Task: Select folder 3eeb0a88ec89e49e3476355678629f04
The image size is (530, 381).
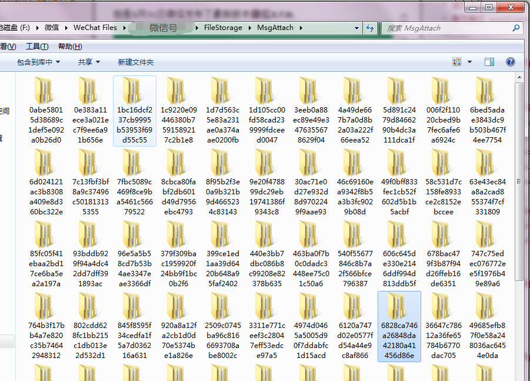Action: click(311, 111)
